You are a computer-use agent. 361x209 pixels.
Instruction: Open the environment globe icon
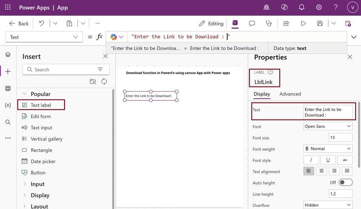(x=266, y=7)
